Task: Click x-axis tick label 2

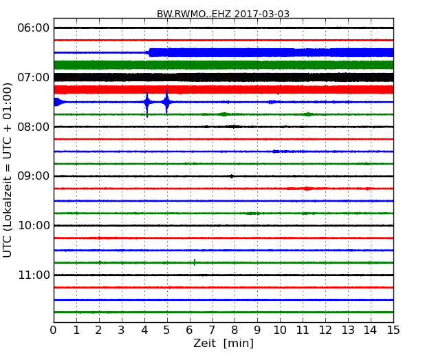Action: [x=98, y=330]
